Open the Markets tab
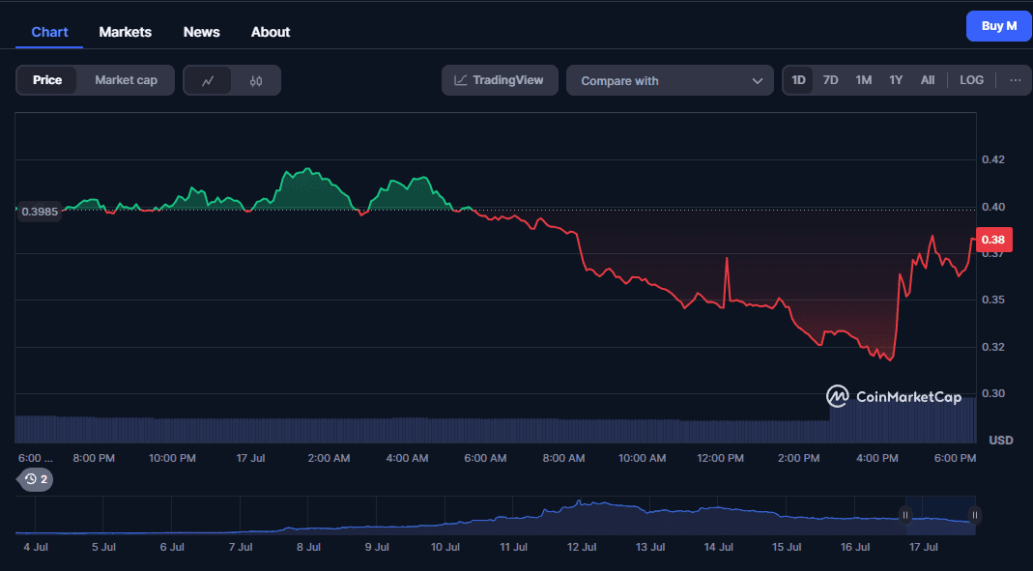The image size is (1033, 571). click(x=126, y=32)
